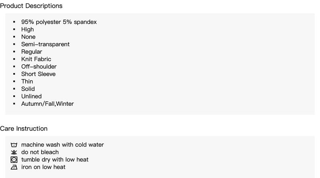Click the Short Sleeve list entry
Image resolution: width=320 pixels, height=178 pixels.
(x=38, y=74)
